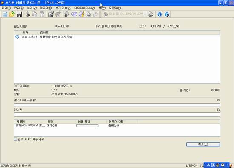Click the disc with clock icon
The height and width of the screenshot is (168, 234).
74,14
